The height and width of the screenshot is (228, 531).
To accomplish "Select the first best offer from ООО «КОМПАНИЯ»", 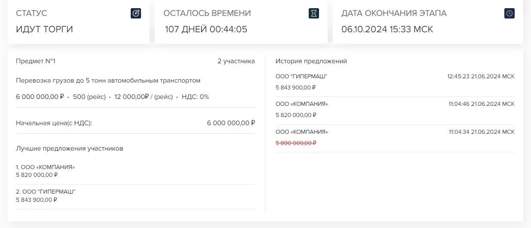I will 45,171.
